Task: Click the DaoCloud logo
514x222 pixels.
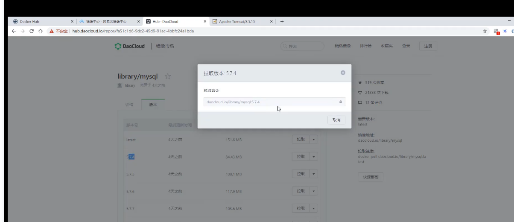Action: [x=130, y=46]
